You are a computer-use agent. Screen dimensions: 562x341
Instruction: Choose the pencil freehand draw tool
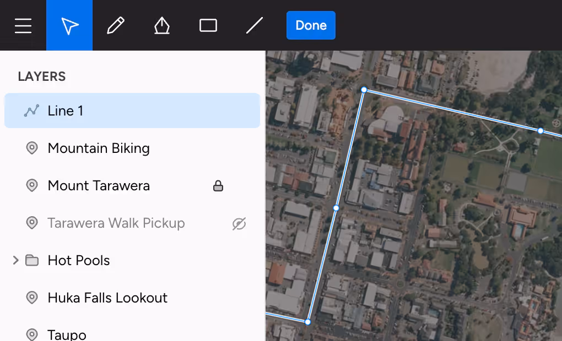tap(116, 25)
